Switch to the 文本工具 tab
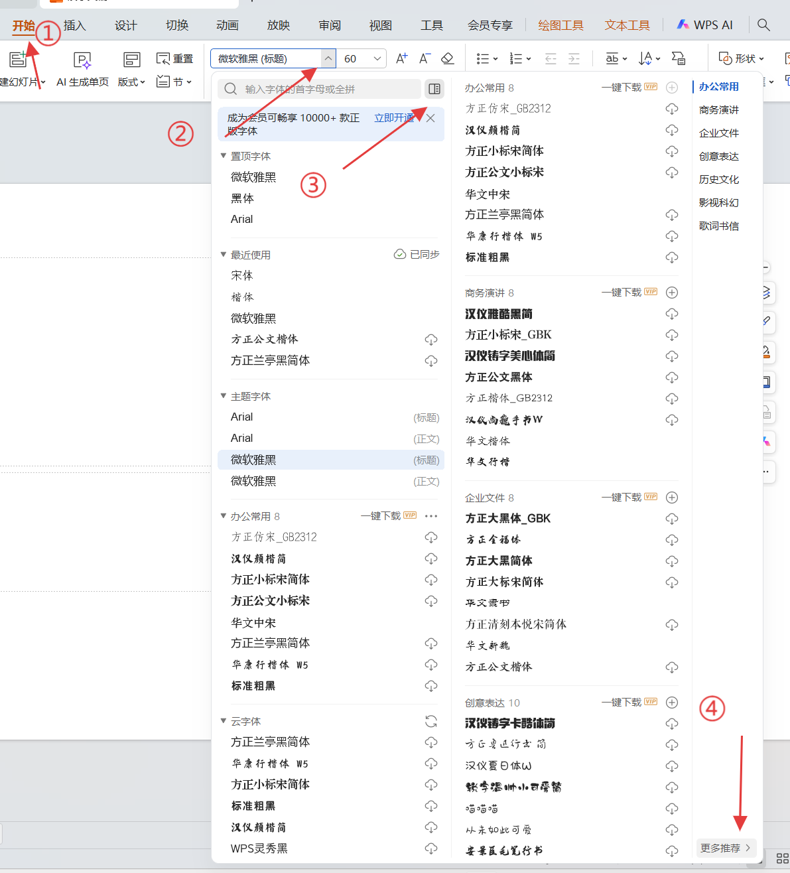The width and height of the screenshot is (790, 873). coord(627,25)
